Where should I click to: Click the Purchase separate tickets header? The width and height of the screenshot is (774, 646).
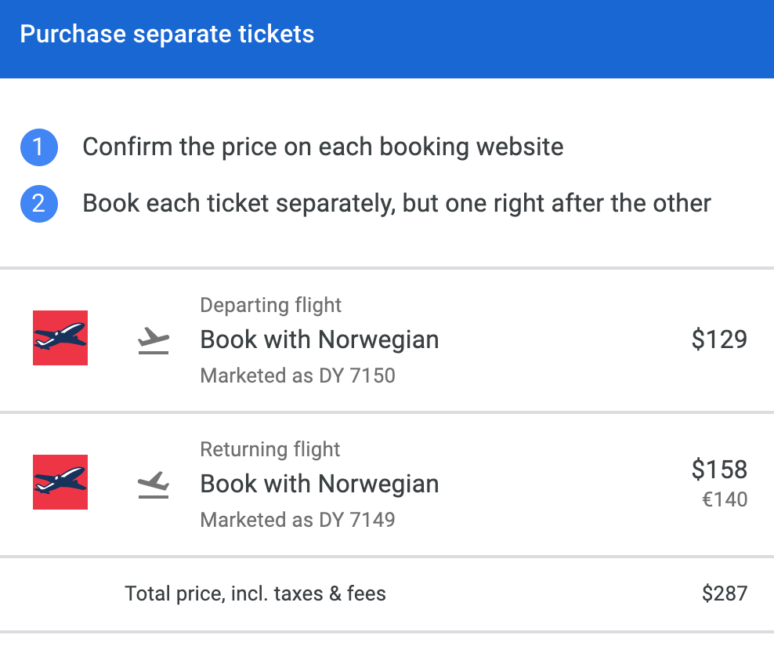pos(167,34)
